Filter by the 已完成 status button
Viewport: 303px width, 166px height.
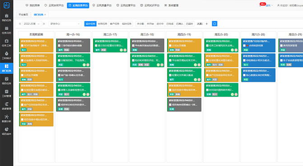(170, 24)
